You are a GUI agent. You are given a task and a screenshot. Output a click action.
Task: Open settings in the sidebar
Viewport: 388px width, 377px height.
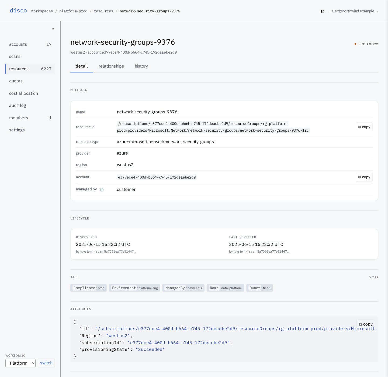pos(30,130)
